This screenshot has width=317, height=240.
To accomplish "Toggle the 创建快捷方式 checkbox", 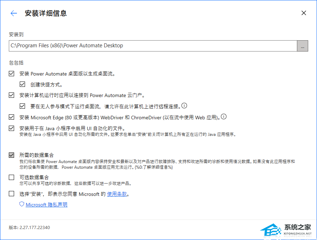I will pos(23,84).
